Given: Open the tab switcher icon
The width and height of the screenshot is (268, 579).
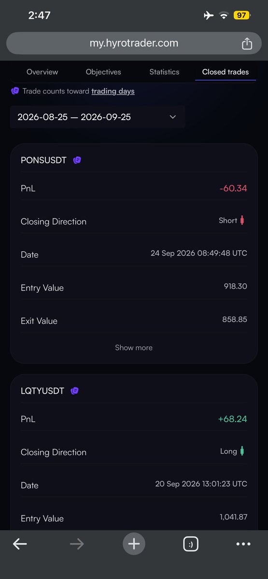Looking at the screenshot, I should (x=191, y=544).
